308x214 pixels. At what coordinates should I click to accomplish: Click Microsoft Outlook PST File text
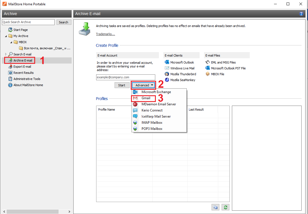coord(228,68)
